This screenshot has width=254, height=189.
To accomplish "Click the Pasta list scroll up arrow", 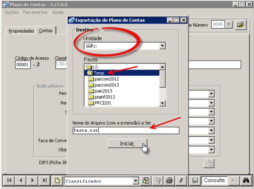I will pos(163,67).
